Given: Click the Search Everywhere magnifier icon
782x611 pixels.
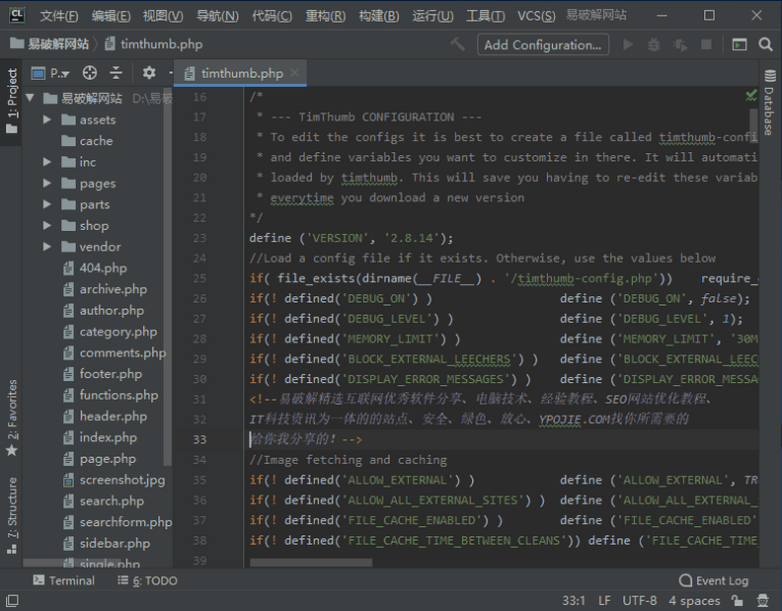Looking at the screenshot, I should [x=765, y=44].
